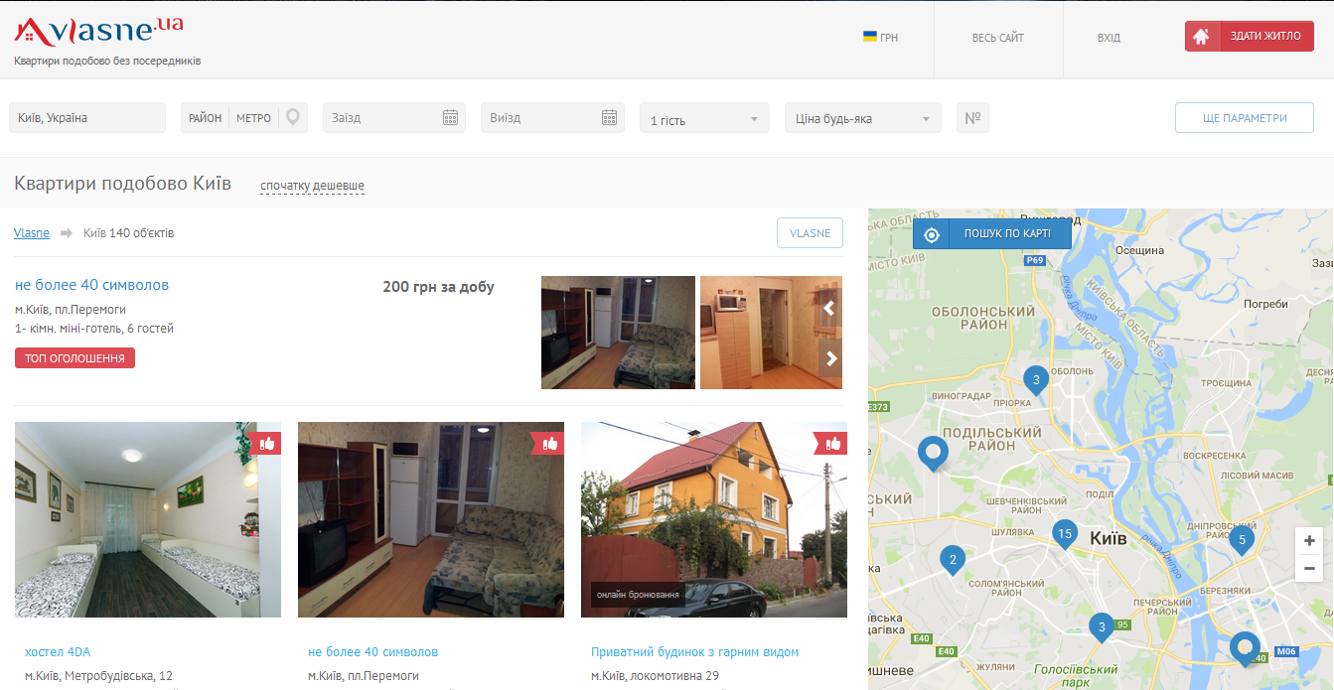Select the МЕТРО filter toggle
This screenshot has height=690, width=1334.
[253, 118]
